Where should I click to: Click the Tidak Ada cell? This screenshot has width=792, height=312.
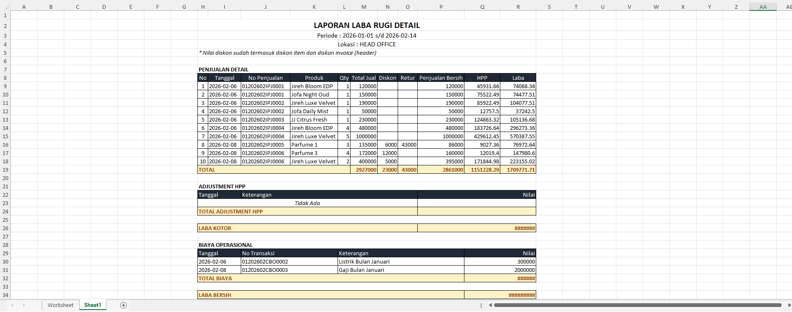click(308, 203)
